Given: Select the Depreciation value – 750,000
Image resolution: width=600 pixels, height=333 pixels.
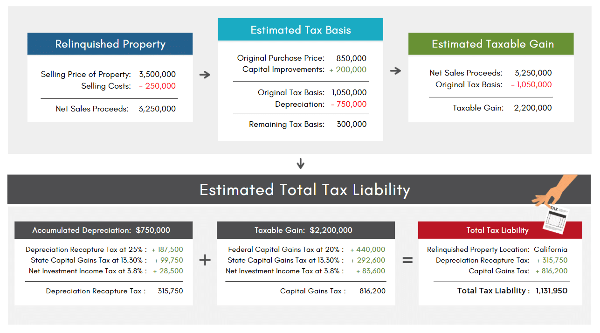Looking at the screenshot, I should point(349,104).
